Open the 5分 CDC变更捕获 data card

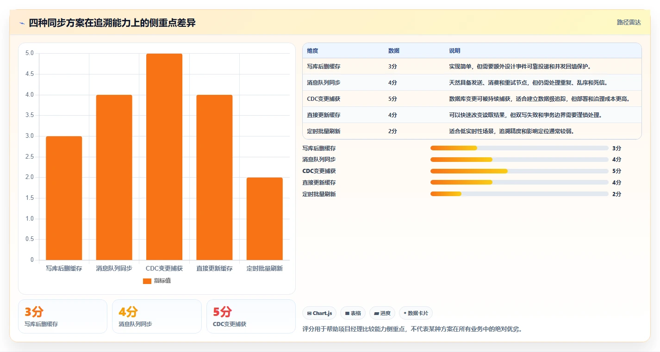coord(251,316)
